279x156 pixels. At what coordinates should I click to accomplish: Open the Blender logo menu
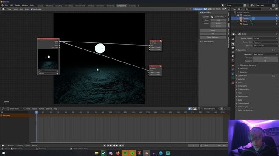tap(3, 5)
